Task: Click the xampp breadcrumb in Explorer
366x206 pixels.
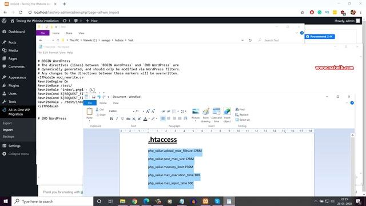Action: click(105, 40)
